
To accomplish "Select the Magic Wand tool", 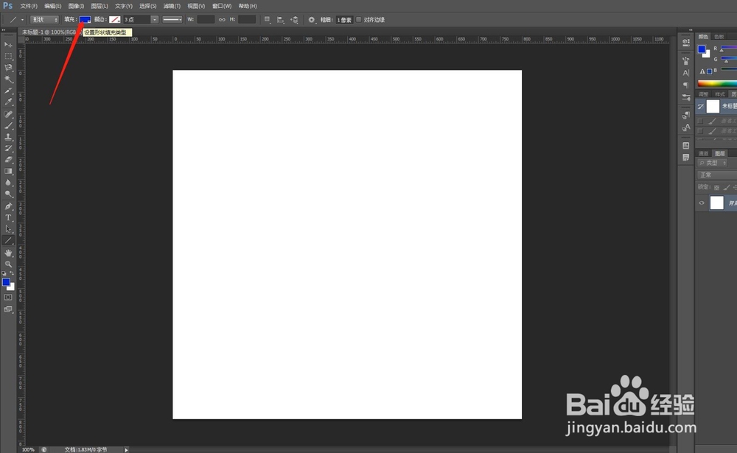I will coord(8,79).
